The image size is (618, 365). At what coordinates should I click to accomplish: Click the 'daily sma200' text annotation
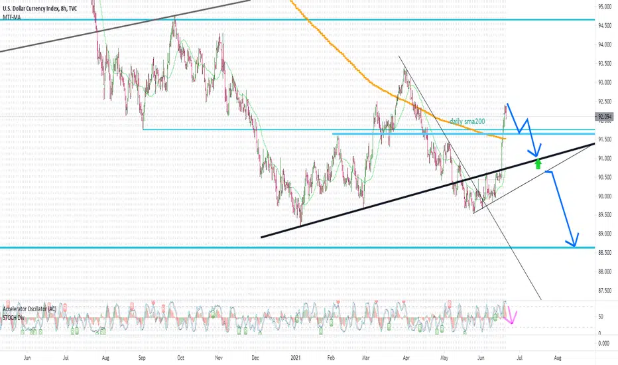[467, 121]
